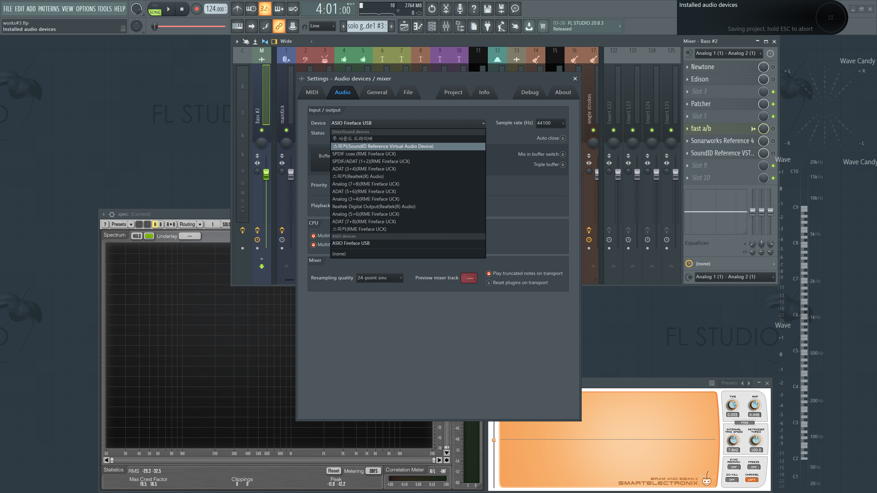877x493 pixels.
Task: Select Reset plugins on transport
Action: click(489, 283)
